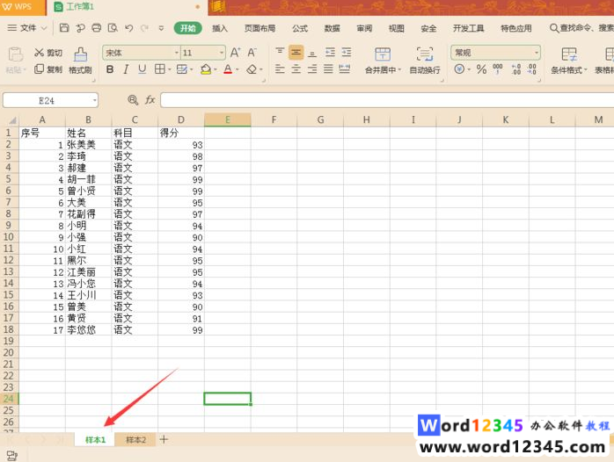Apply thousands separator format
614x462 pixels.
click(x=498, y=69)
